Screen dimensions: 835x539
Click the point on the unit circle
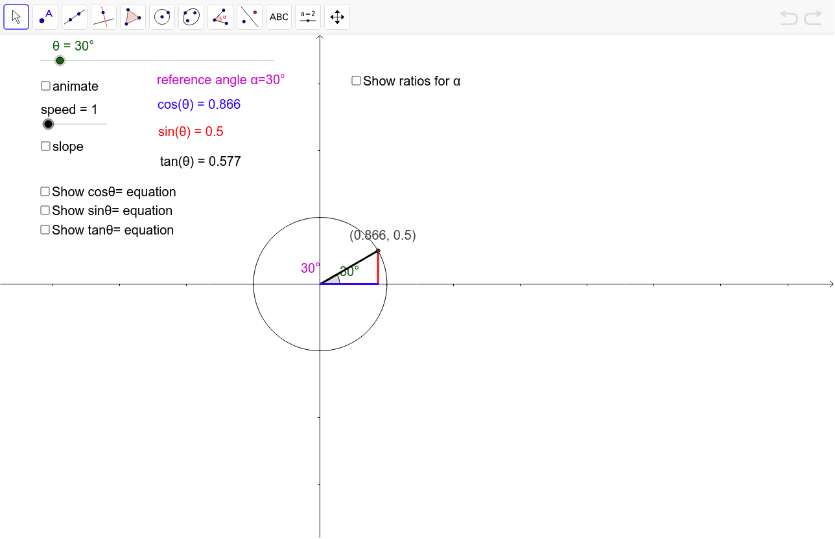tap(378, 251)
